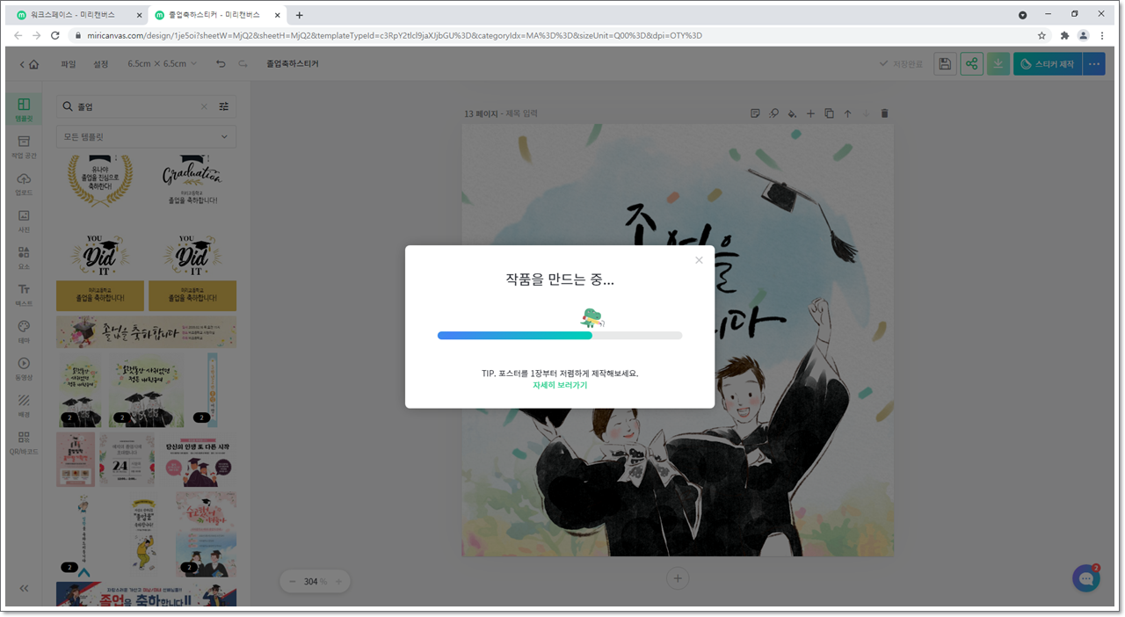Open the page memo icon
1125x617 pixels.
point(755,113)
